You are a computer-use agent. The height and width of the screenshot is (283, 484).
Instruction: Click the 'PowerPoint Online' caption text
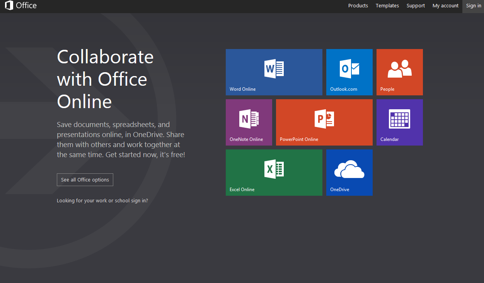pyautogui.click(x=299, y=139)
